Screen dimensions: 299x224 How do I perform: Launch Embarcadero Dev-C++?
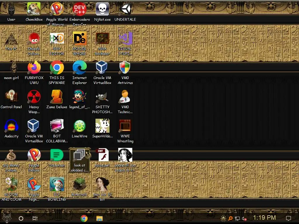(80, 14)
